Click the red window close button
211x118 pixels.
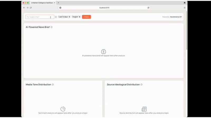point(23,3)
